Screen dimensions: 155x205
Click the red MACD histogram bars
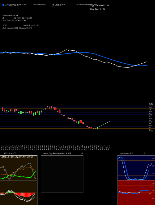[x=25, y=194]
